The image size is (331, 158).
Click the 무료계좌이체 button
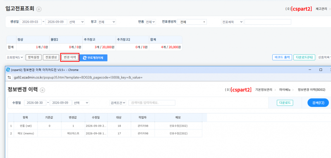(94, 58)
